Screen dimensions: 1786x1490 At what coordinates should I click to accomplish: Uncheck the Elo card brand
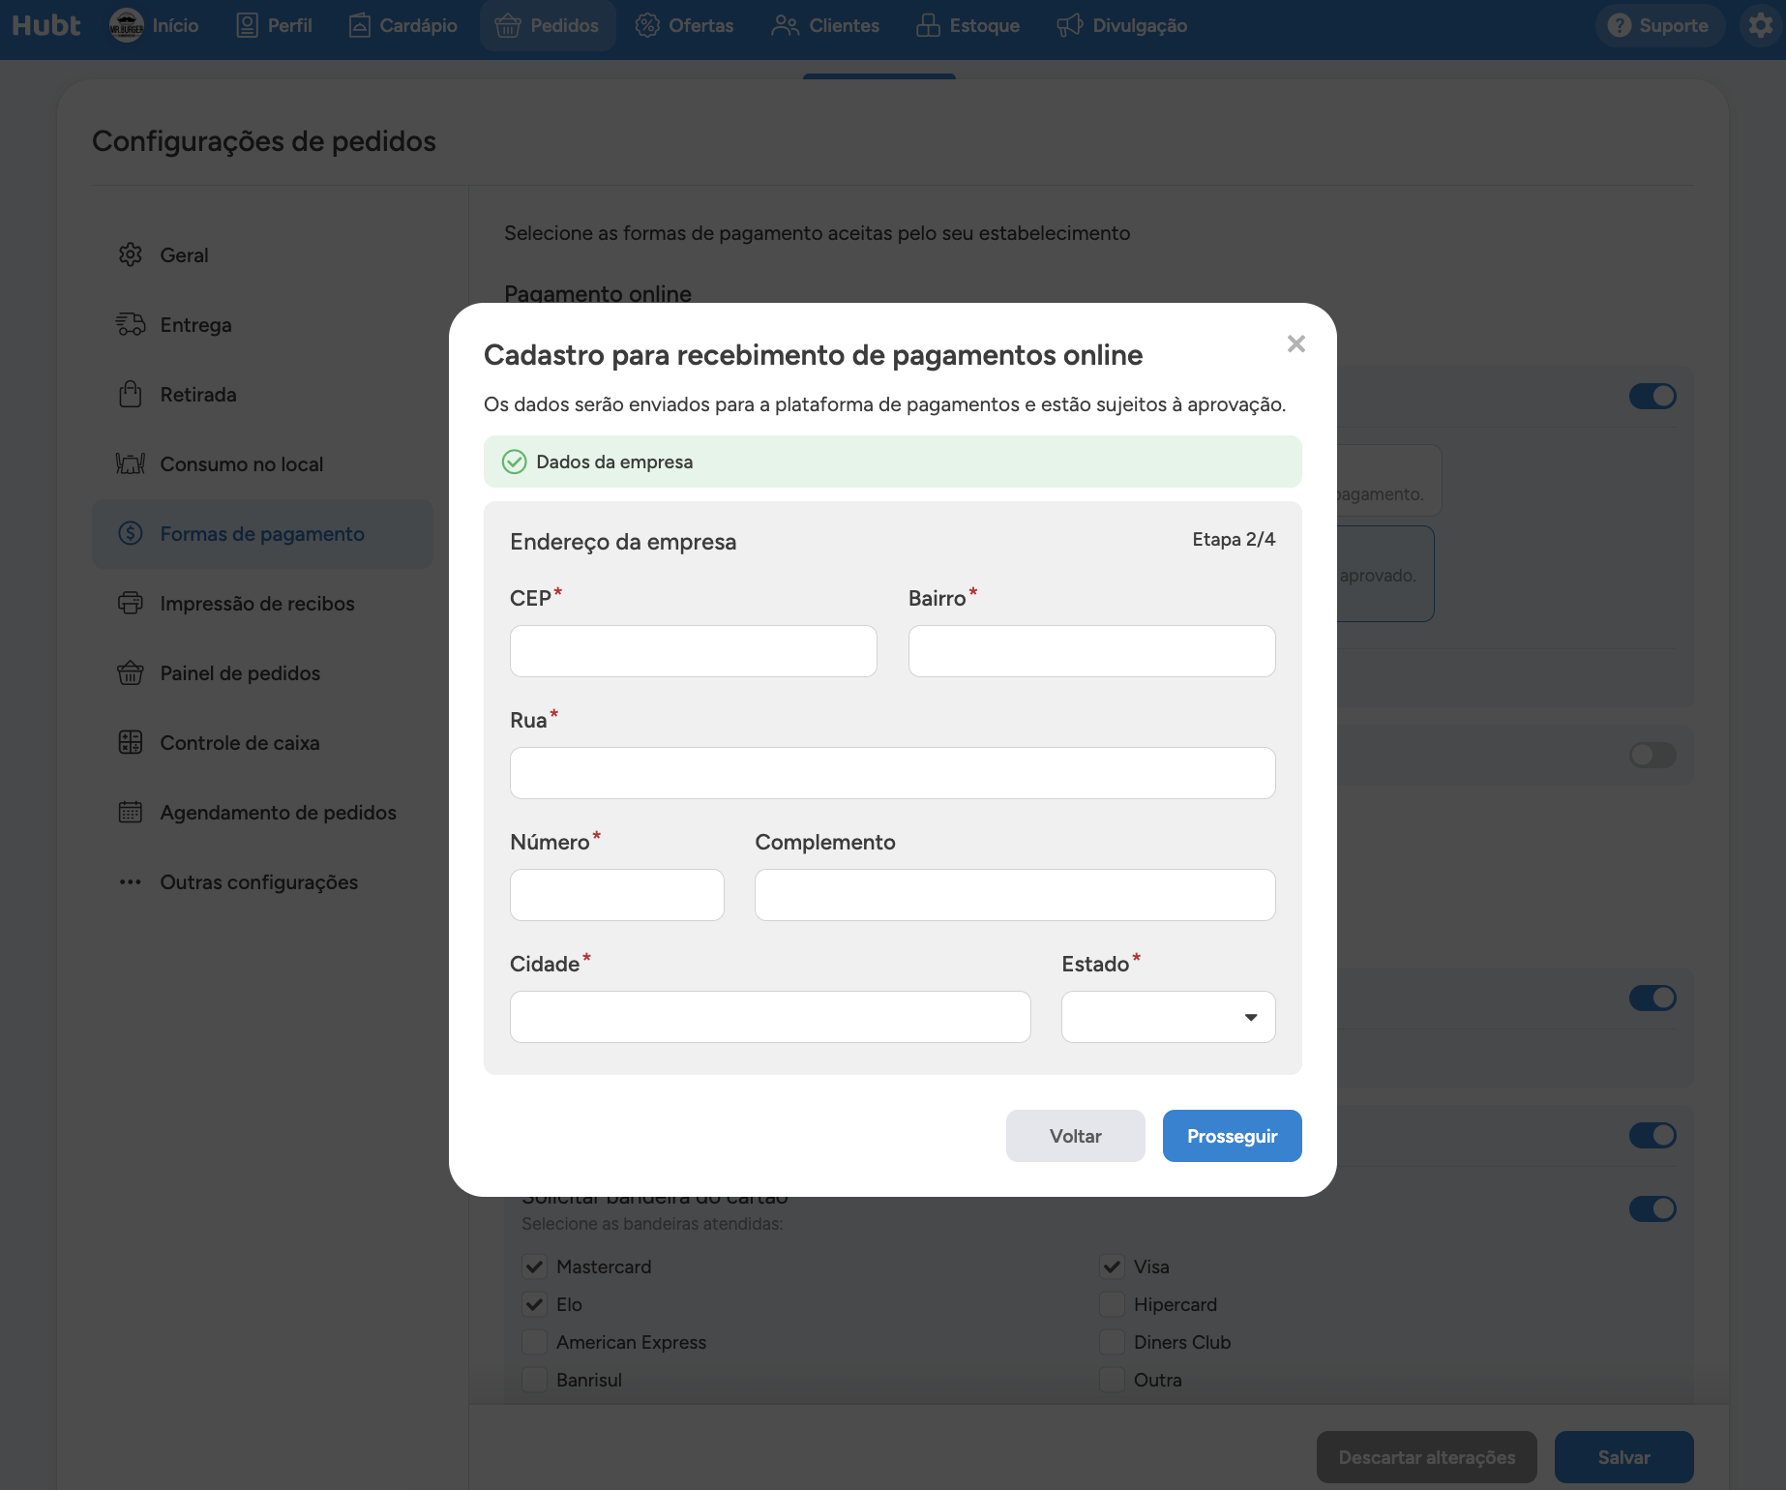tap(534, 1304)
